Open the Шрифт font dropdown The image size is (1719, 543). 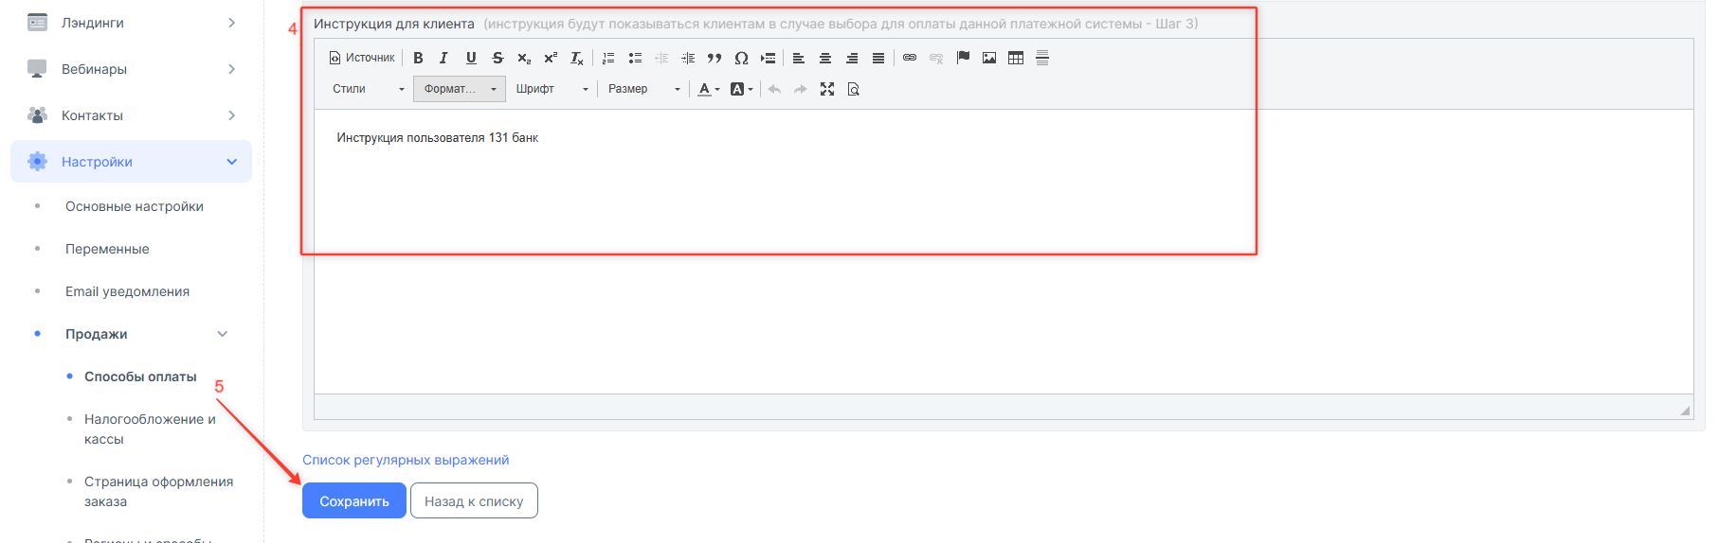(x=552, y=89)
